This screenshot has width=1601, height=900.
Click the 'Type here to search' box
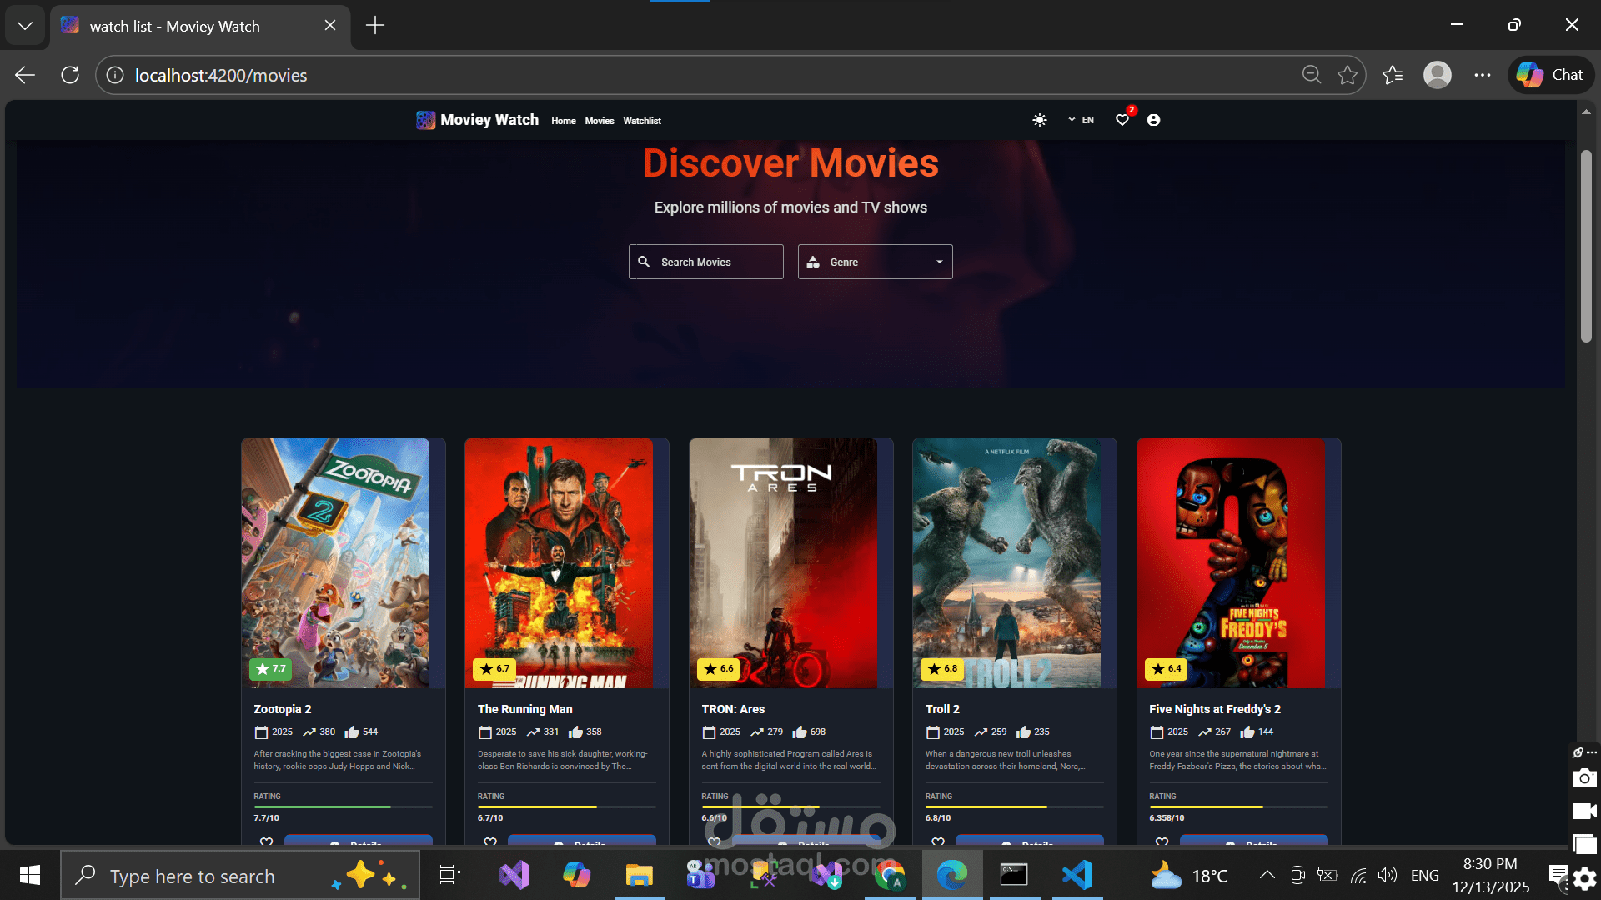point(240,876)
